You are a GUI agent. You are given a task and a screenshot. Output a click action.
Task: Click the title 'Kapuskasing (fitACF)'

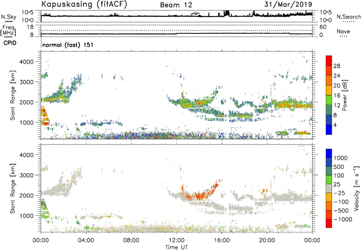[84, 4]
